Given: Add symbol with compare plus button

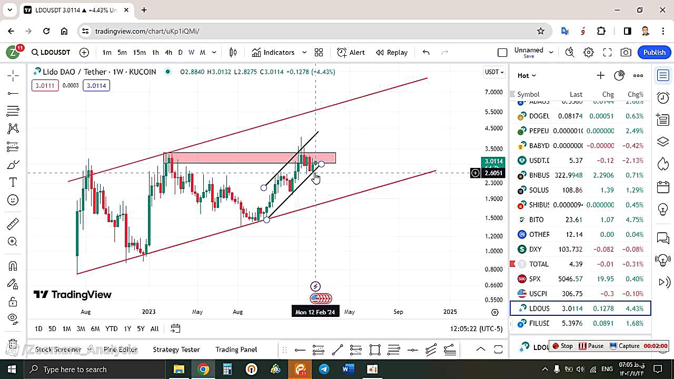Looking at the screenshot, I should (x=84, y=52).
